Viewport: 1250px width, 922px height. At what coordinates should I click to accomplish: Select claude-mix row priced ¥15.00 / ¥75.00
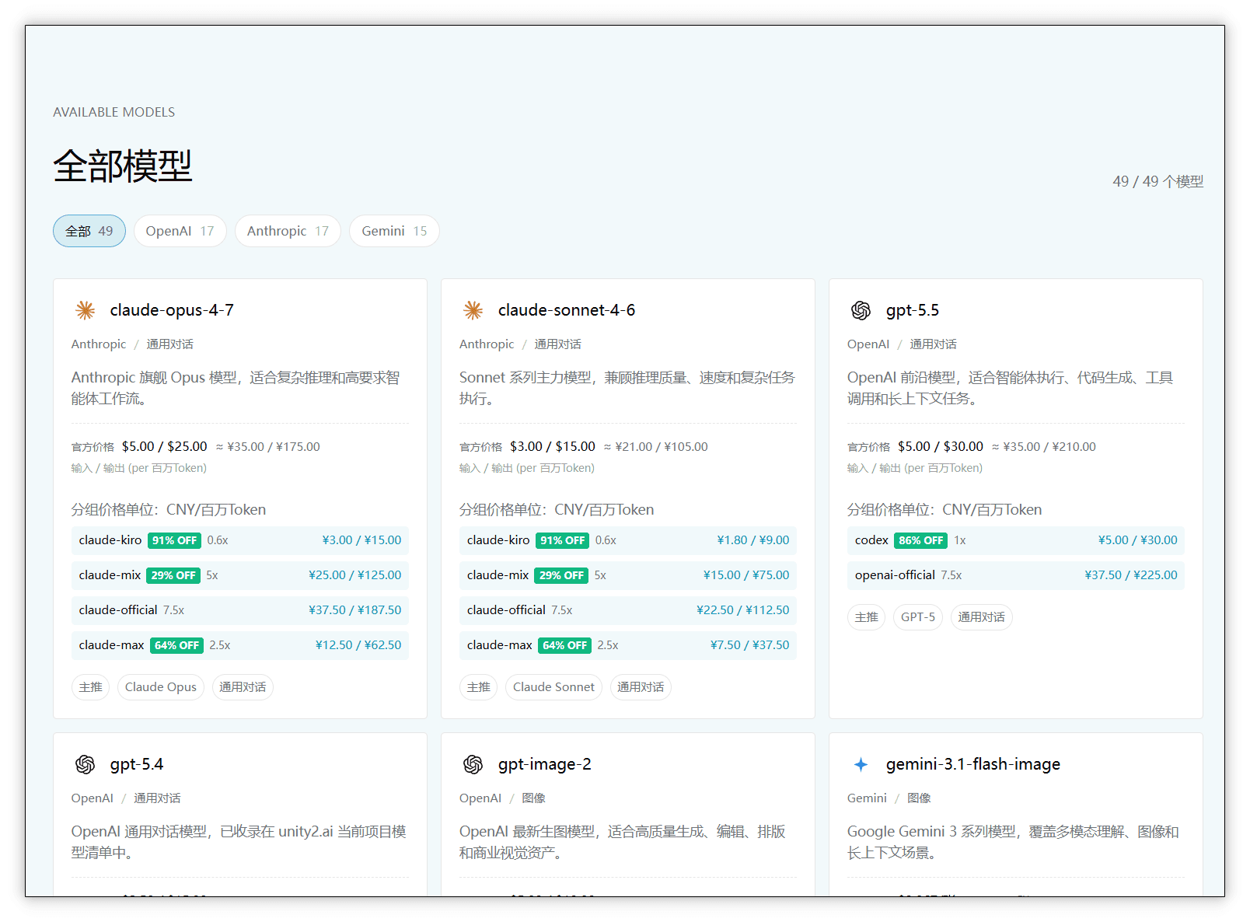point(628,575)
